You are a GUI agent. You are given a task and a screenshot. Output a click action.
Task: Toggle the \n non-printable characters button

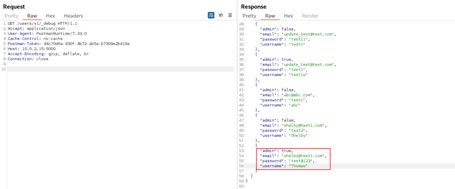(x=220, y=16)
